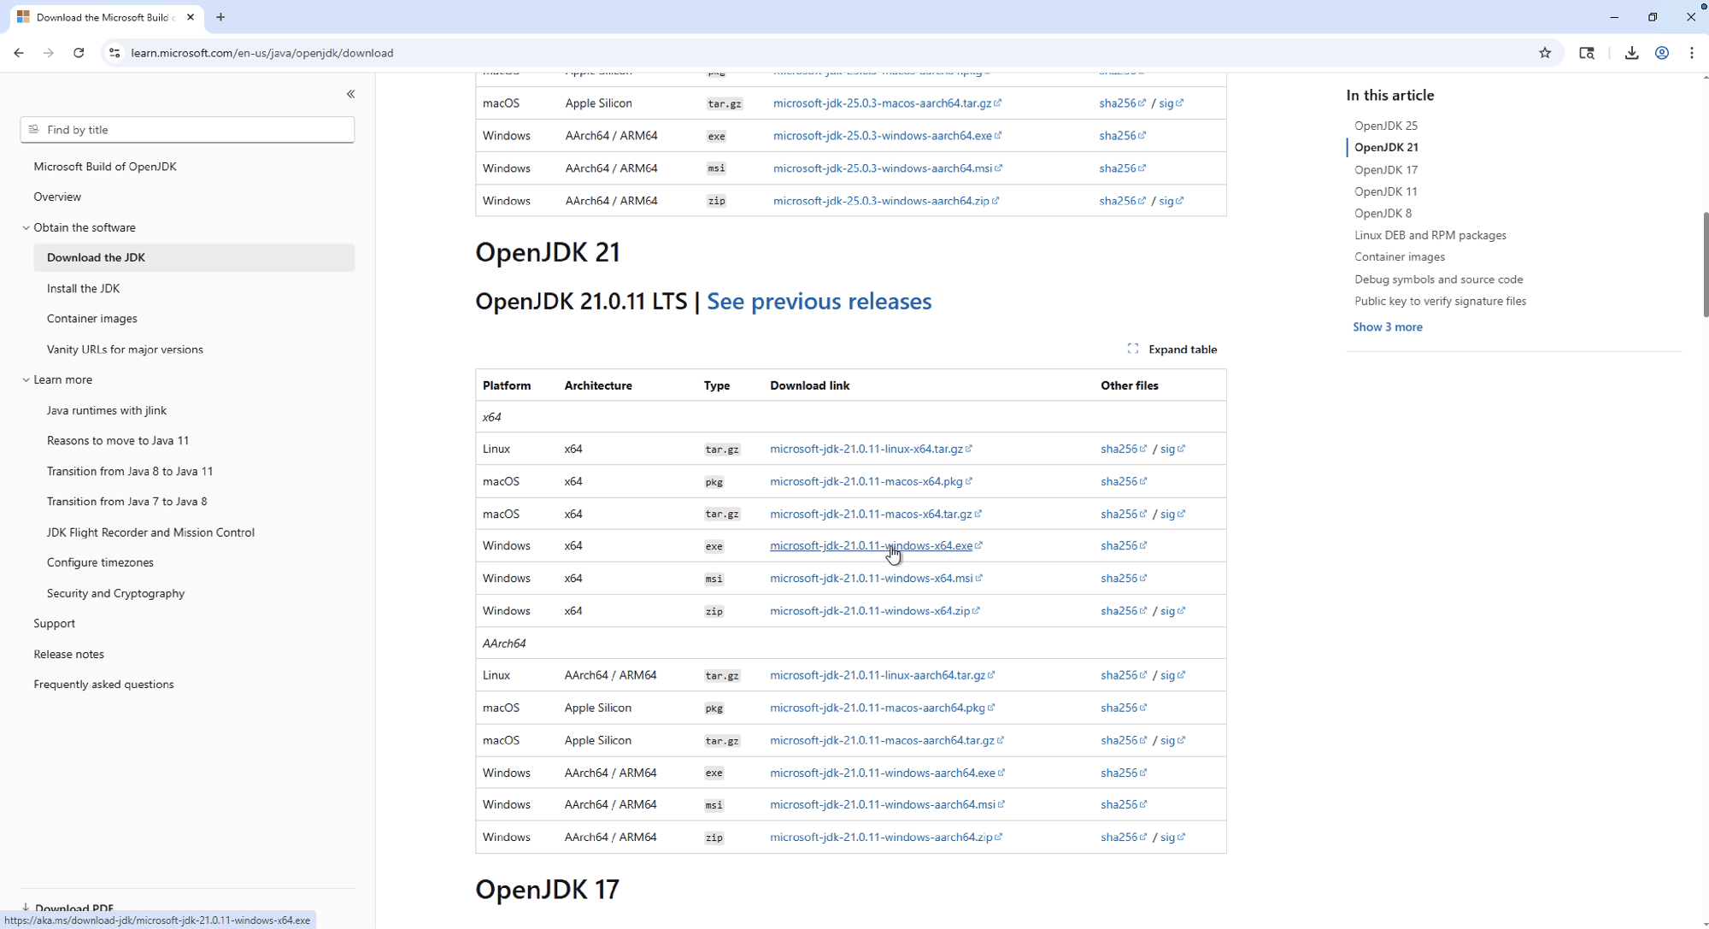This screenshot has height=929, width=1709.
Task: Open See previous releases link
Action: click(819, 302)
